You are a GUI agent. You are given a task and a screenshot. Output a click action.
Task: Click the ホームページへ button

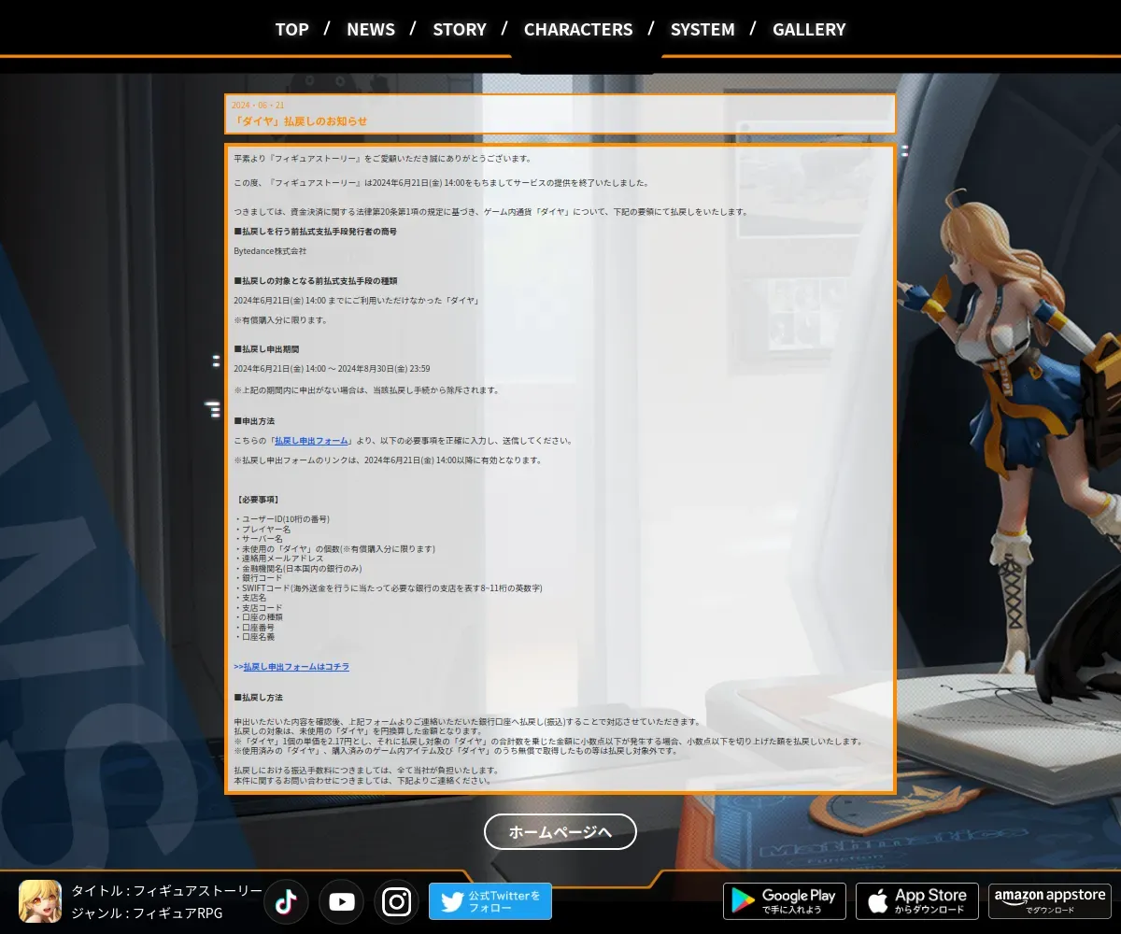(560, 831)
